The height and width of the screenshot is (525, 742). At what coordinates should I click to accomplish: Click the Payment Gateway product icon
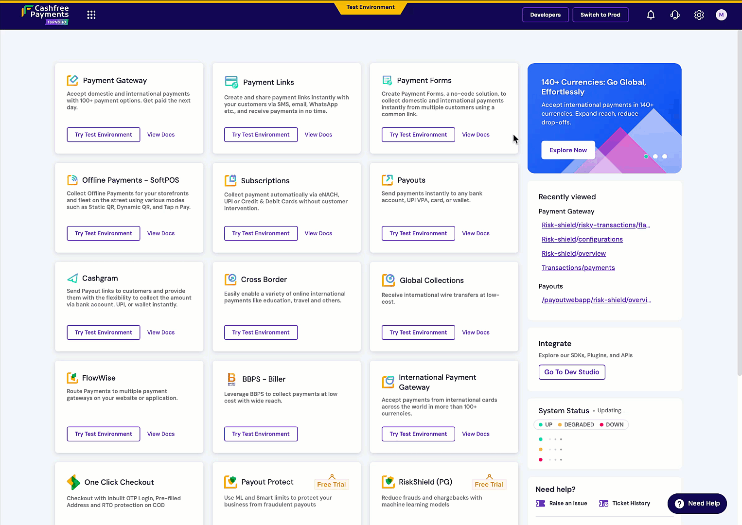(72, 80)
